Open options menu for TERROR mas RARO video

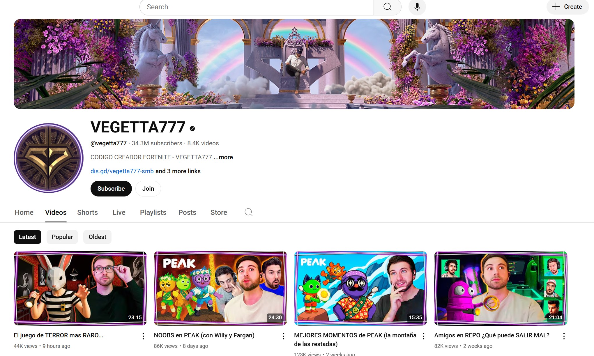(143, 336)
